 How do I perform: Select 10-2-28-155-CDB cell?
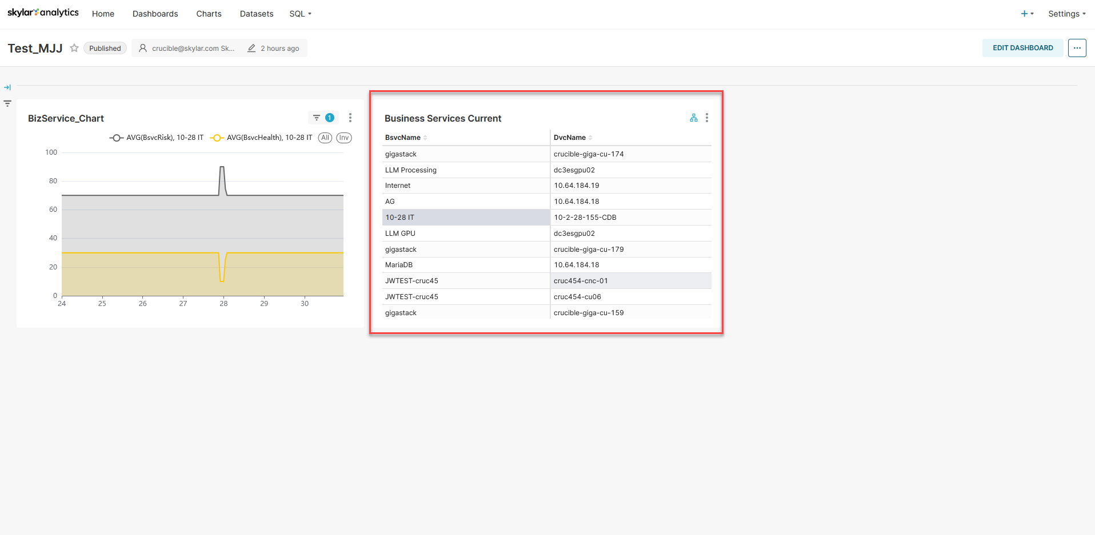(x=631, y=218)
